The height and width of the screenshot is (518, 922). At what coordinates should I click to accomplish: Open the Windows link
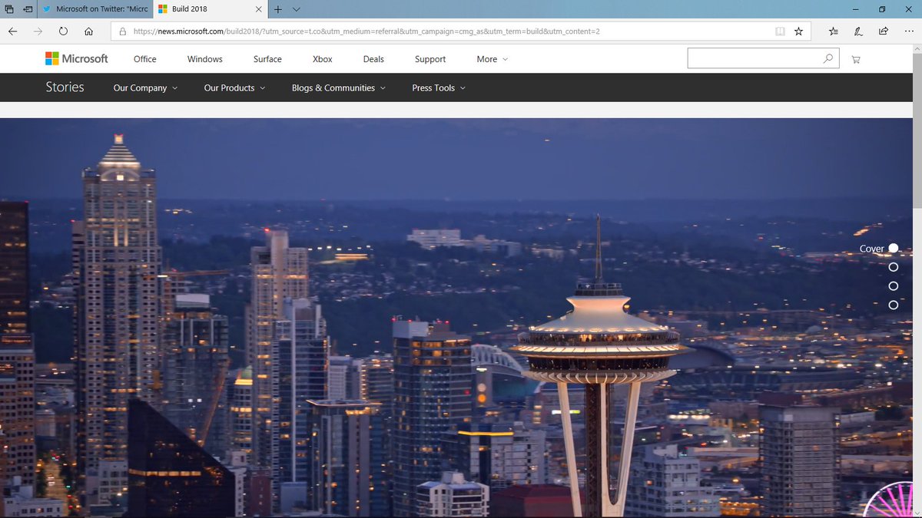pyautogui.click(x=205, y=59)
